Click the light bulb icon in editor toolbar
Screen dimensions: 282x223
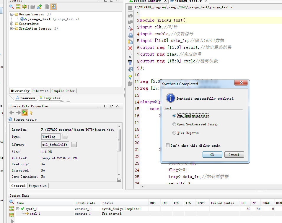pos(130,77)
